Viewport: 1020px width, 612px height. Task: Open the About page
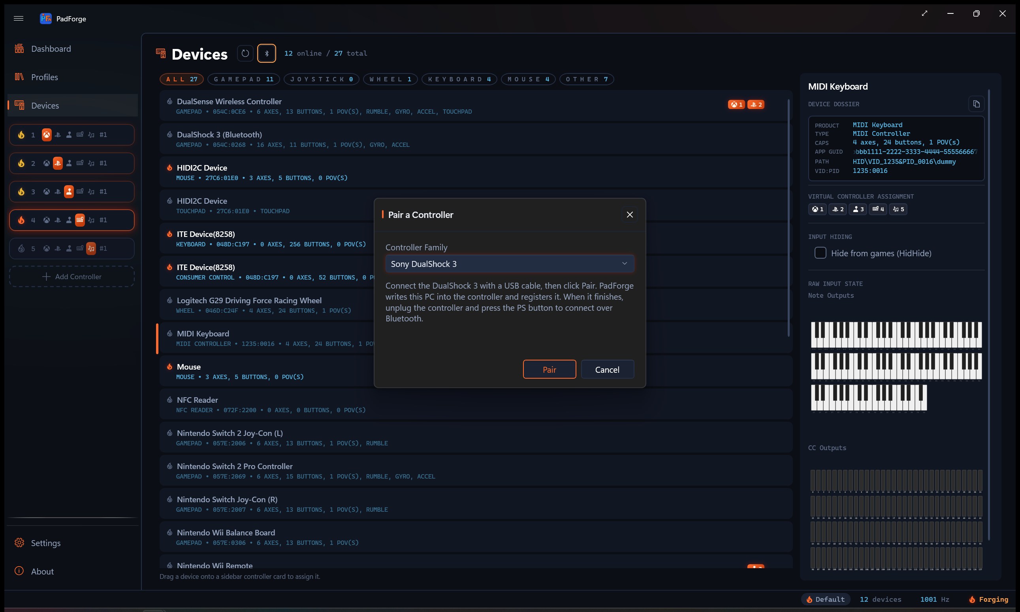point(73,572)
